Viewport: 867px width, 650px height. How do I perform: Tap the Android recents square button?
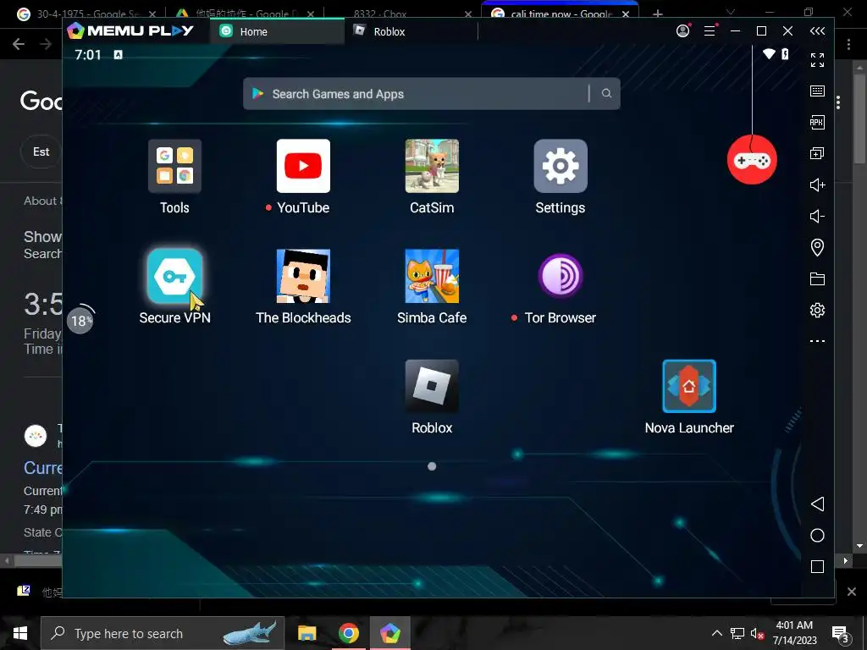817,566
